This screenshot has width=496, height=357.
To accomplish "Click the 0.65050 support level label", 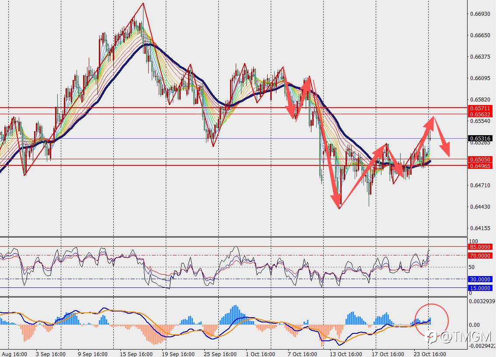I will click(480, 160).
